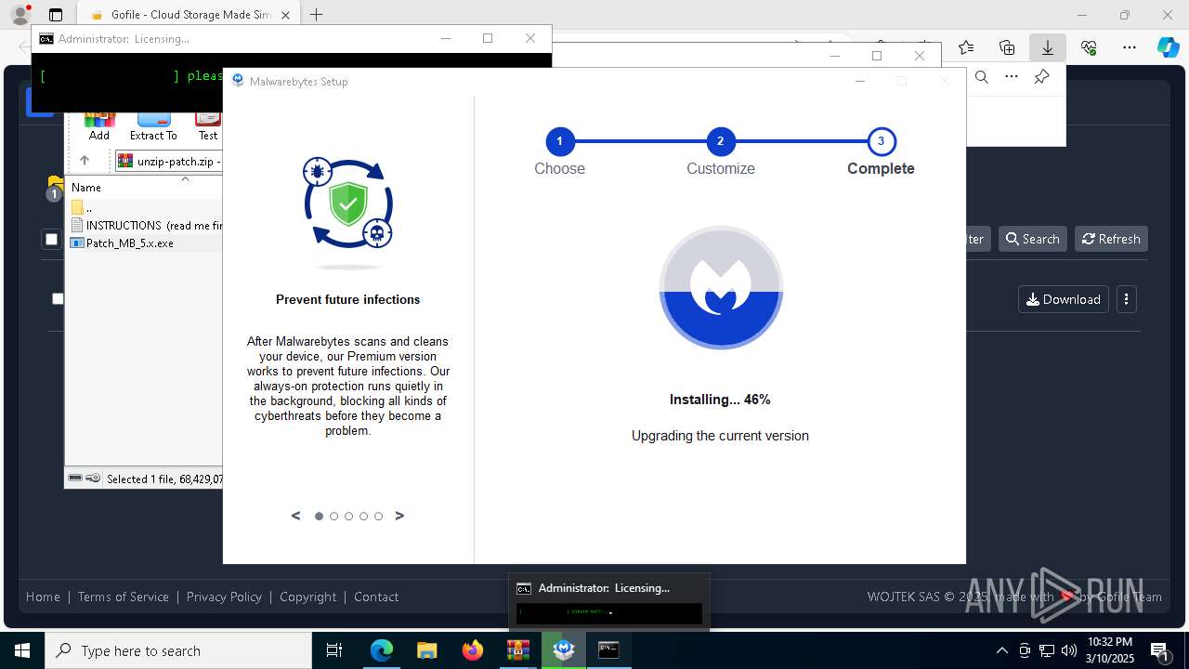Open Edge collections icon
Screen dimensions: 1189x669
[x=1007, y=47]
